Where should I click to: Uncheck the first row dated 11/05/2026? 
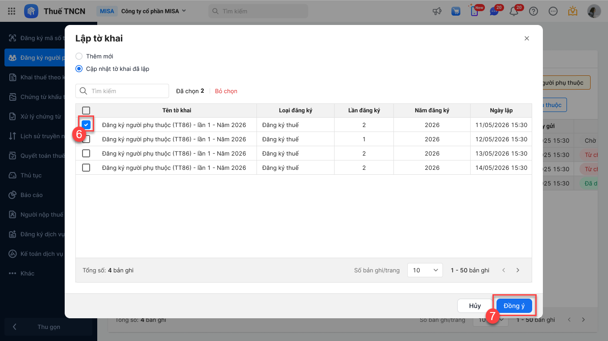pyautogui.click(x=86, y=125)
